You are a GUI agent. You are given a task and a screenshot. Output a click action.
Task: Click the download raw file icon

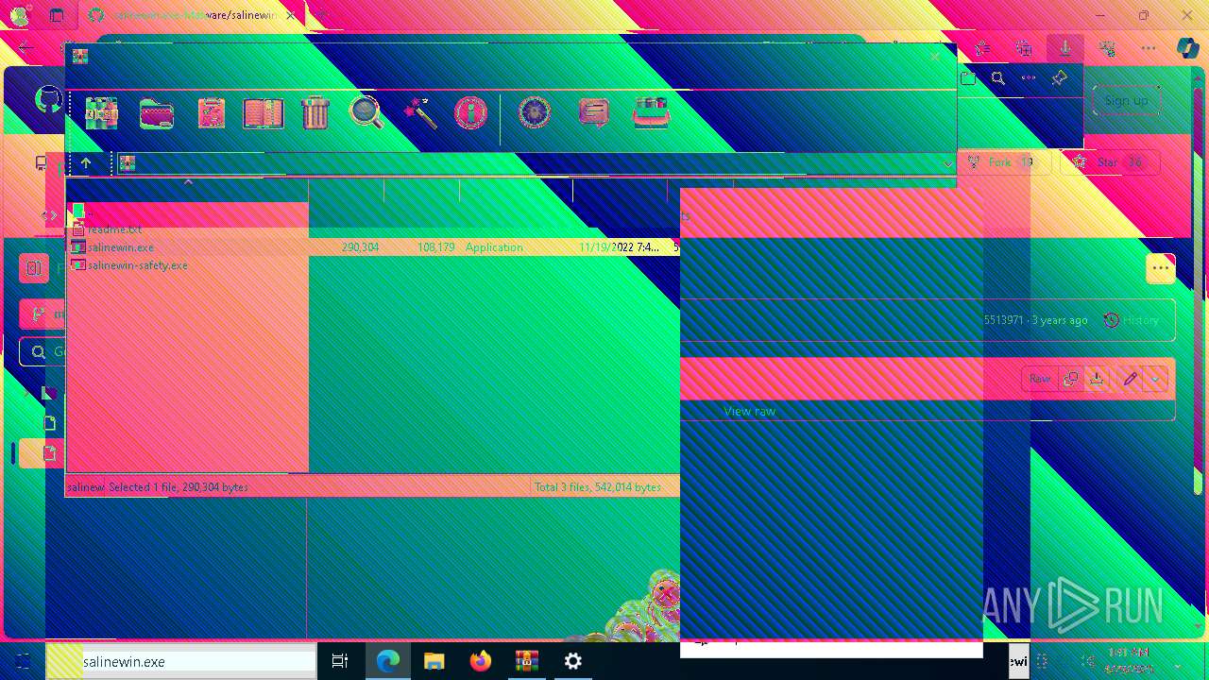tap(1097, 379)
